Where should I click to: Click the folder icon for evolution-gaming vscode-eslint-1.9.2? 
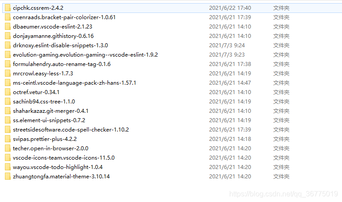click(x=8, y=55)
